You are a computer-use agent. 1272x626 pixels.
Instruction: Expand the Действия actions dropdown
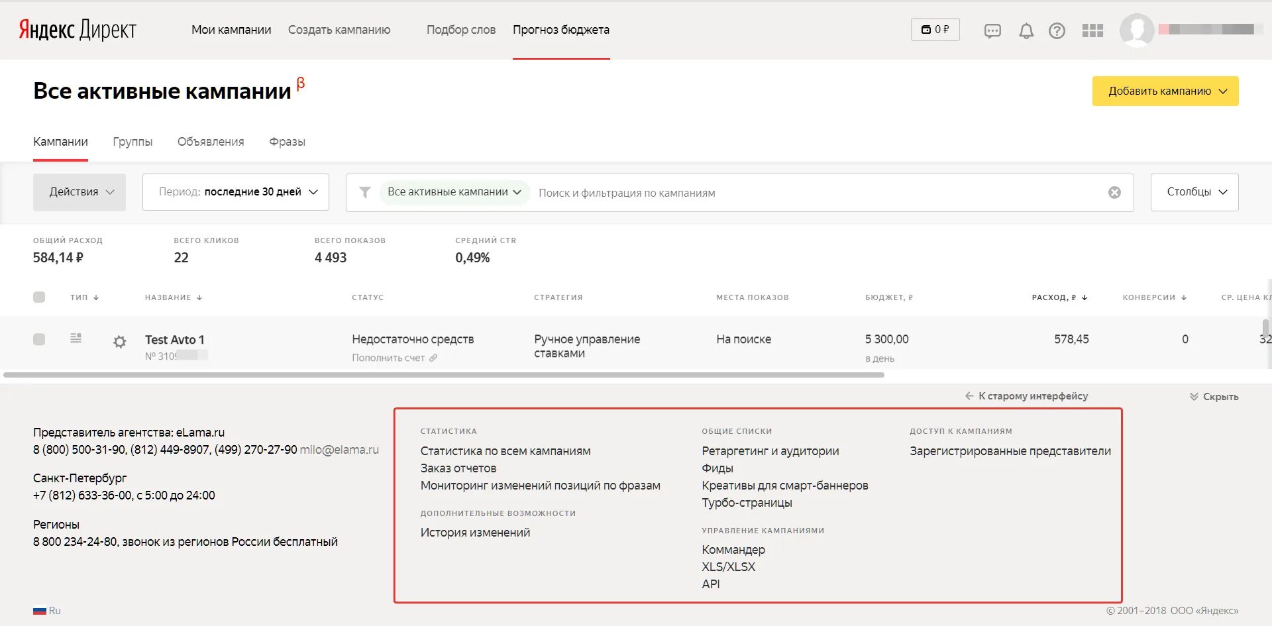[x=79, y=192]
